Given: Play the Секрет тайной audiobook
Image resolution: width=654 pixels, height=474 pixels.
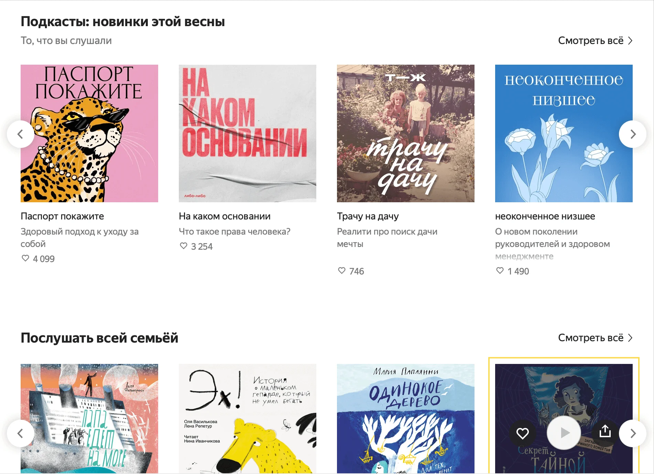Looking at the screenshot, I should point(564,432).
